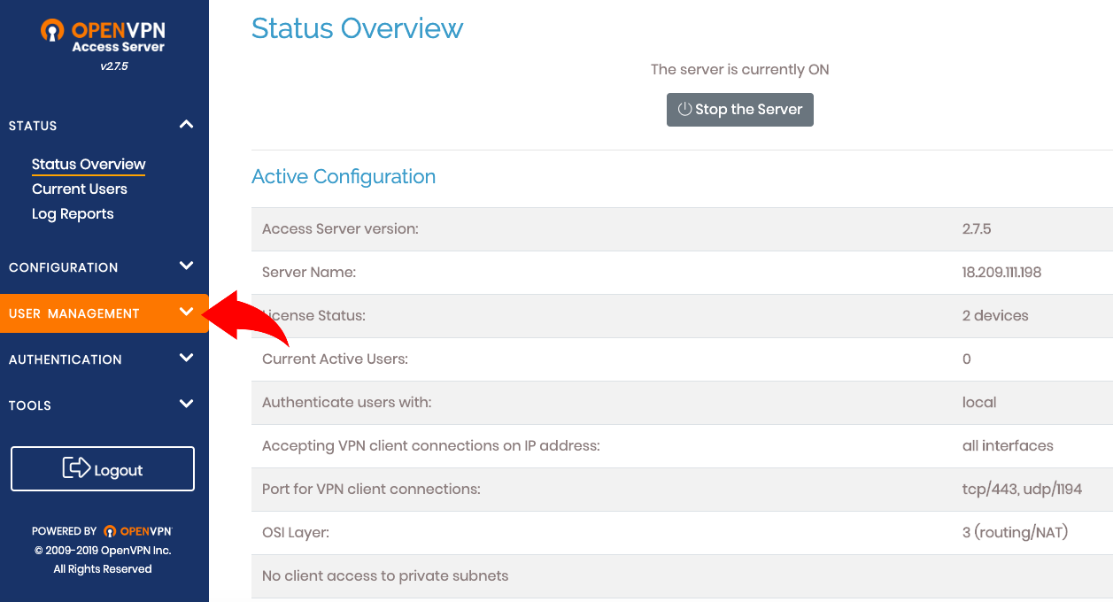This screenshot has height=602, width=1113.
Task: Log out of Access Server
Action: pos(103,469)
